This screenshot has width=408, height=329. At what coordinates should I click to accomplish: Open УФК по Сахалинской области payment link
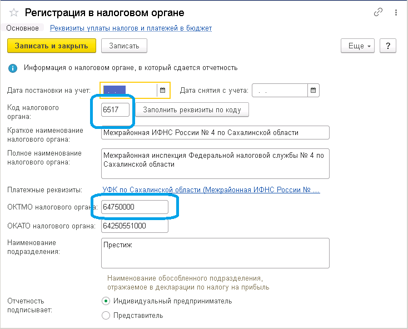(x=211, y=190)
